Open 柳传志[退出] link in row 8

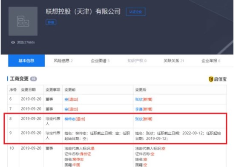(x=75, y=119)
